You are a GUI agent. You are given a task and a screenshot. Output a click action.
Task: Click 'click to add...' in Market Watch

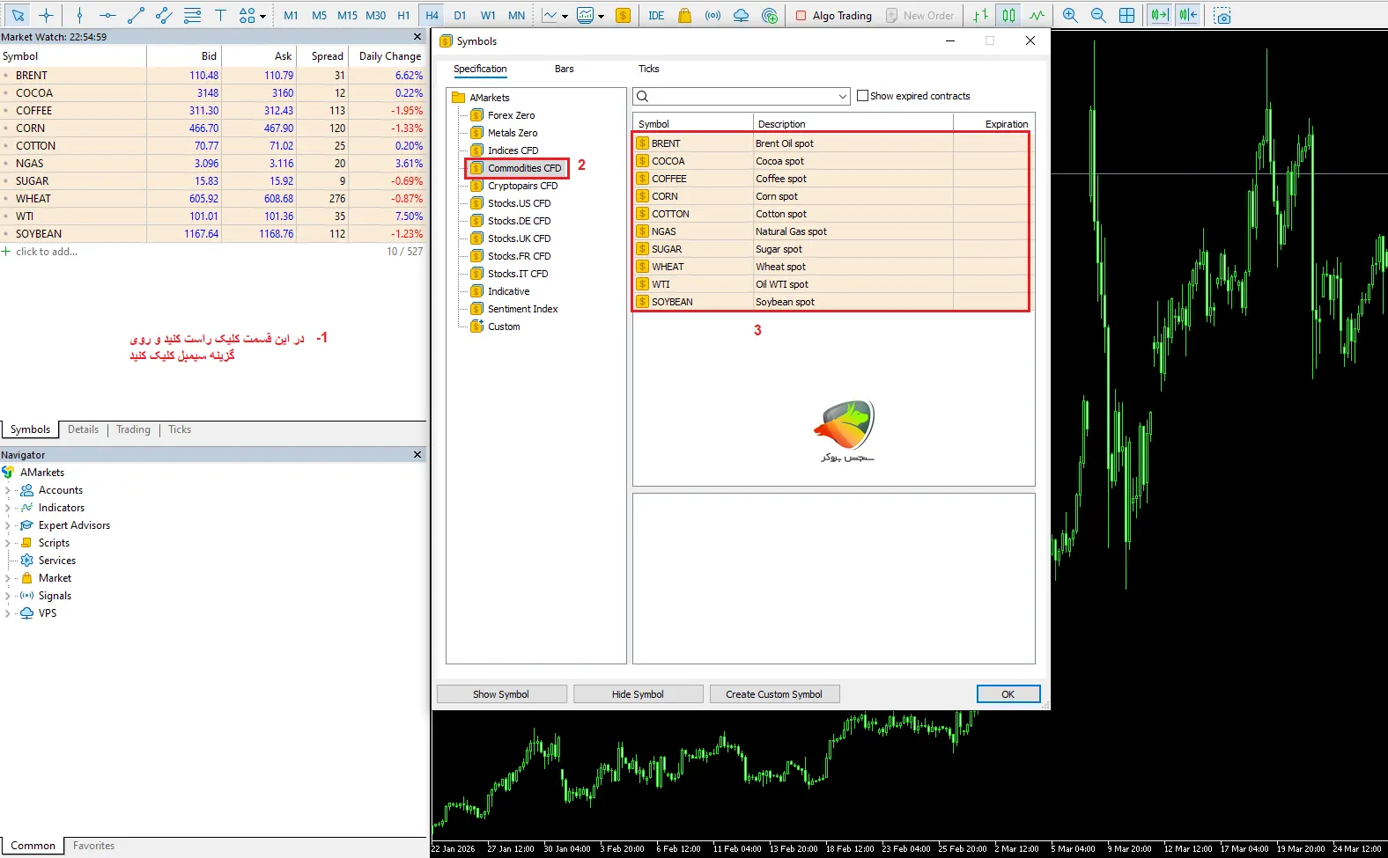pyautogui.click(x=47, y=252)
